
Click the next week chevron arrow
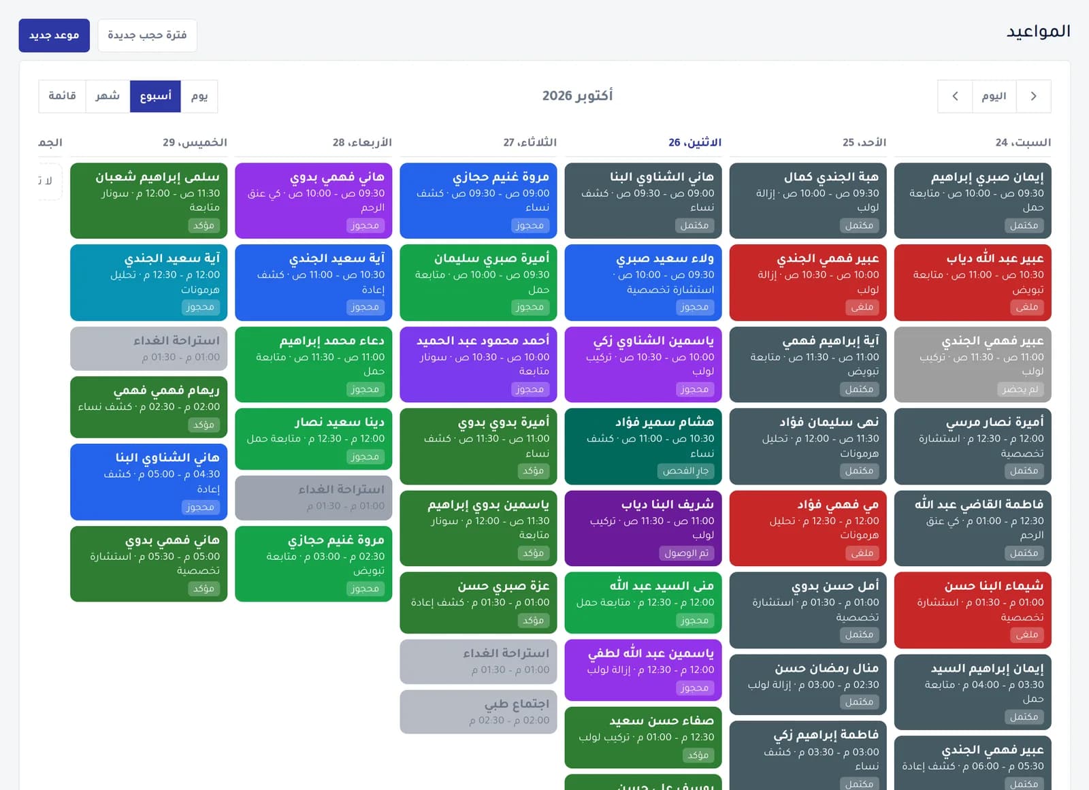(x=955, y=96)
